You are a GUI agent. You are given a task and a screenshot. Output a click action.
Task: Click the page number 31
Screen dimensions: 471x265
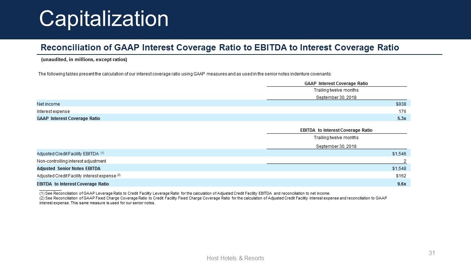[x=432, y=253]
